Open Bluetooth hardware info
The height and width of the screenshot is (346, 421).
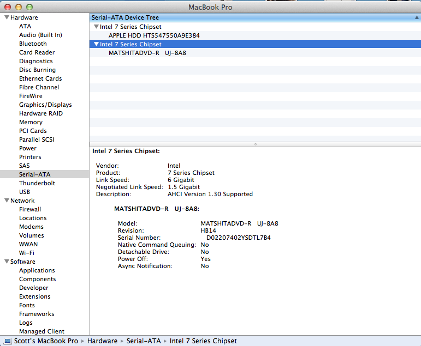(x=33, y=44)
